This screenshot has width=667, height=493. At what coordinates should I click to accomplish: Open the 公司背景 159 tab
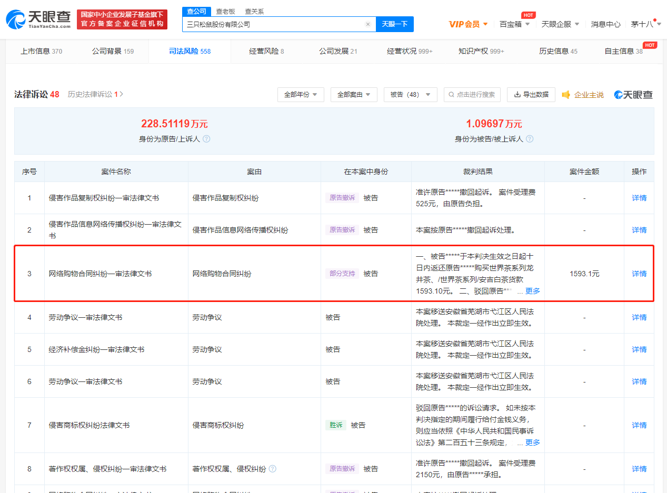[x=113, y=51]
